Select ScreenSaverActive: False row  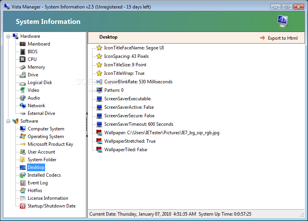(x=129, y=107)
